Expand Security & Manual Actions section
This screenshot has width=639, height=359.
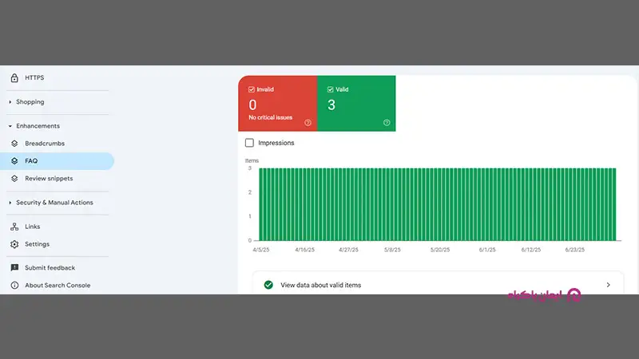pyautogui.click(x=10, y=203)
